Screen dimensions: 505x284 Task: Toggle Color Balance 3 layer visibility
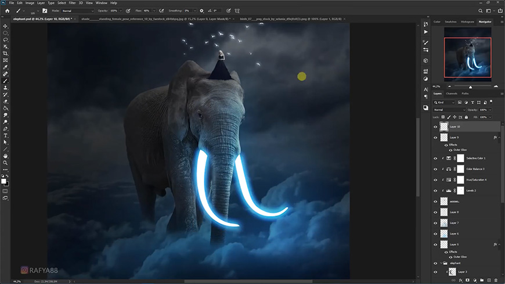point(435,169)
